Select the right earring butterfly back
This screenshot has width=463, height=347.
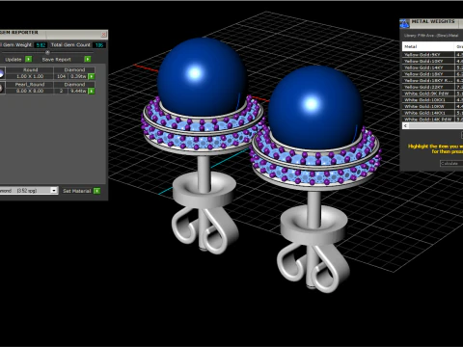click(x=313, y=268)
